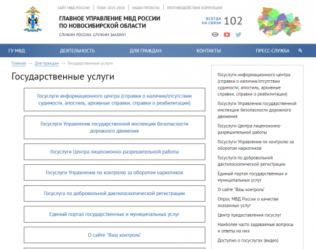Open the НАШИ ПРОЕКТЫ top link
The height and width of the screenshot is (249, 316).
145,8
